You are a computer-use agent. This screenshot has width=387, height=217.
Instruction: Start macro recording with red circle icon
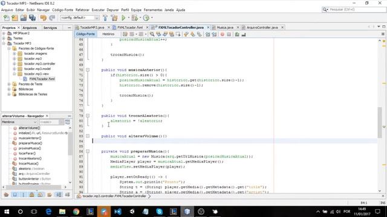[x=222, y=34]
